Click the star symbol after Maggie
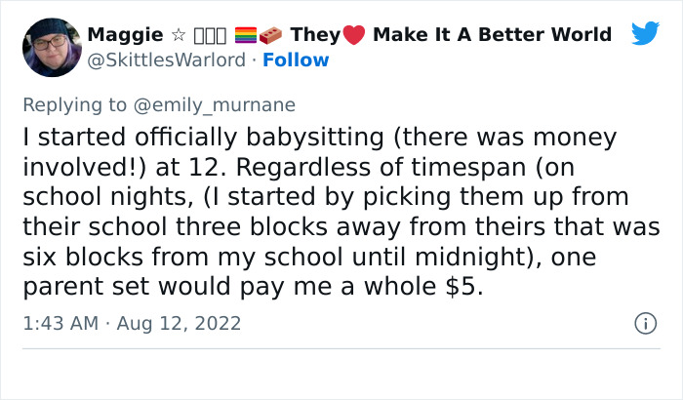The image size is (683, 400). pyautogui.click(x=179, y=35)
